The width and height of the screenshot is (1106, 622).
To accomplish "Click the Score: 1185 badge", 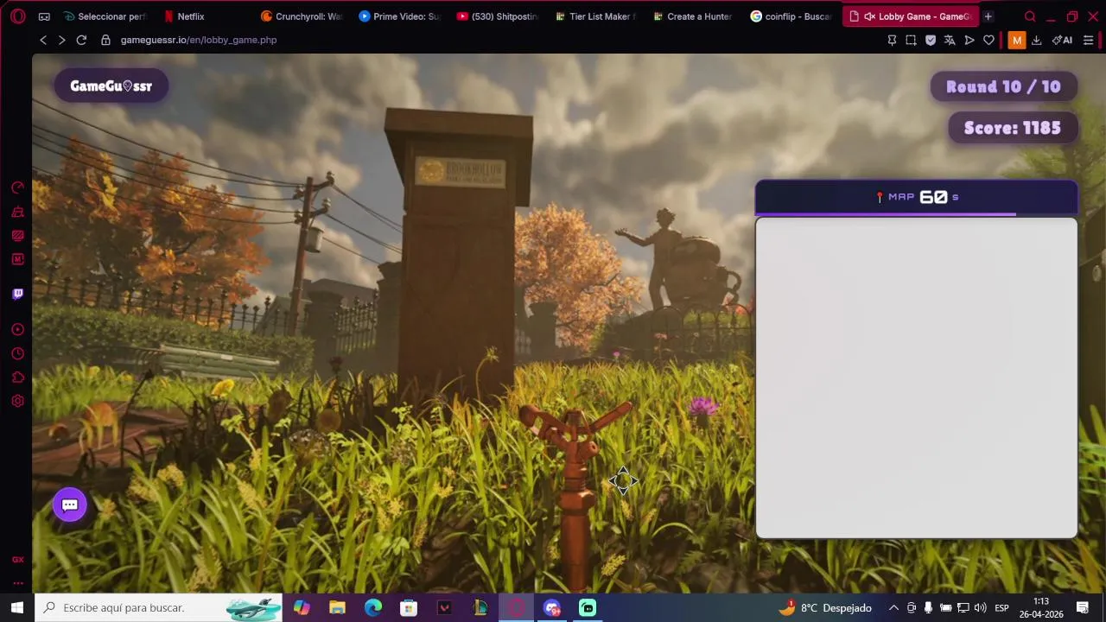I will pos(1012,128).
